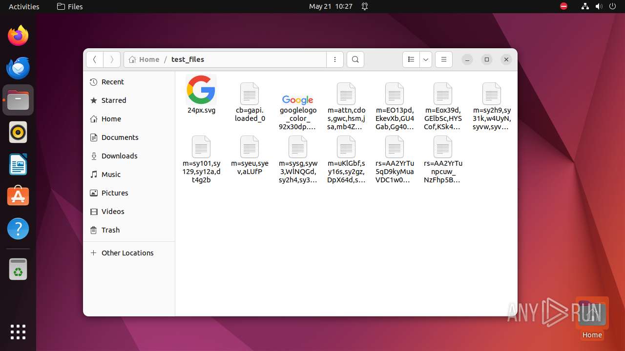Select the googlelogo_color_92x30dp image file
The image size is (625, 351).
coord(297,99)
